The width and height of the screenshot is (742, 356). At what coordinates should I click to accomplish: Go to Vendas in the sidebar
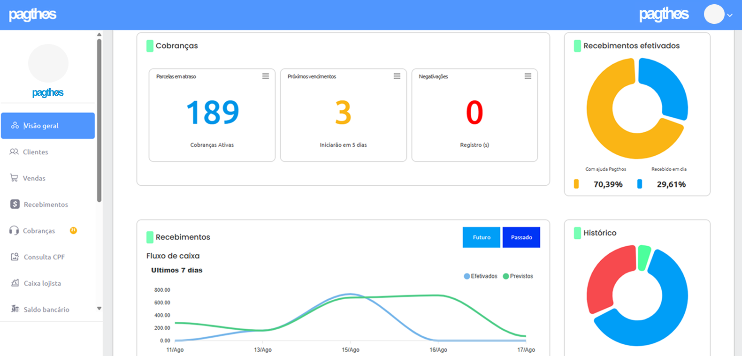[x=34, y=178]
